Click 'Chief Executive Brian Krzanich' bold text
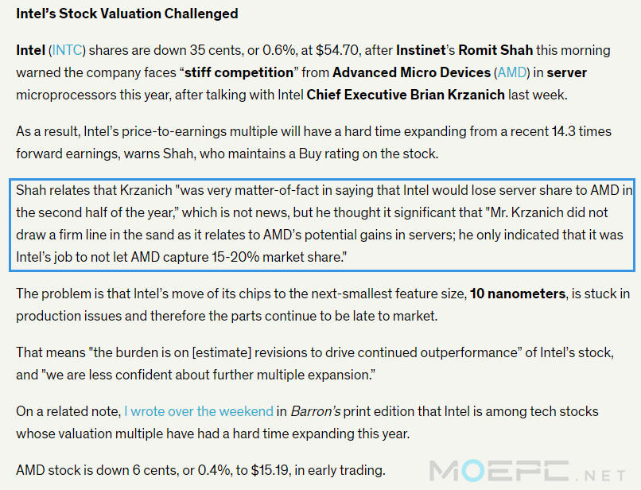641x490 pixels. [406, 95]
